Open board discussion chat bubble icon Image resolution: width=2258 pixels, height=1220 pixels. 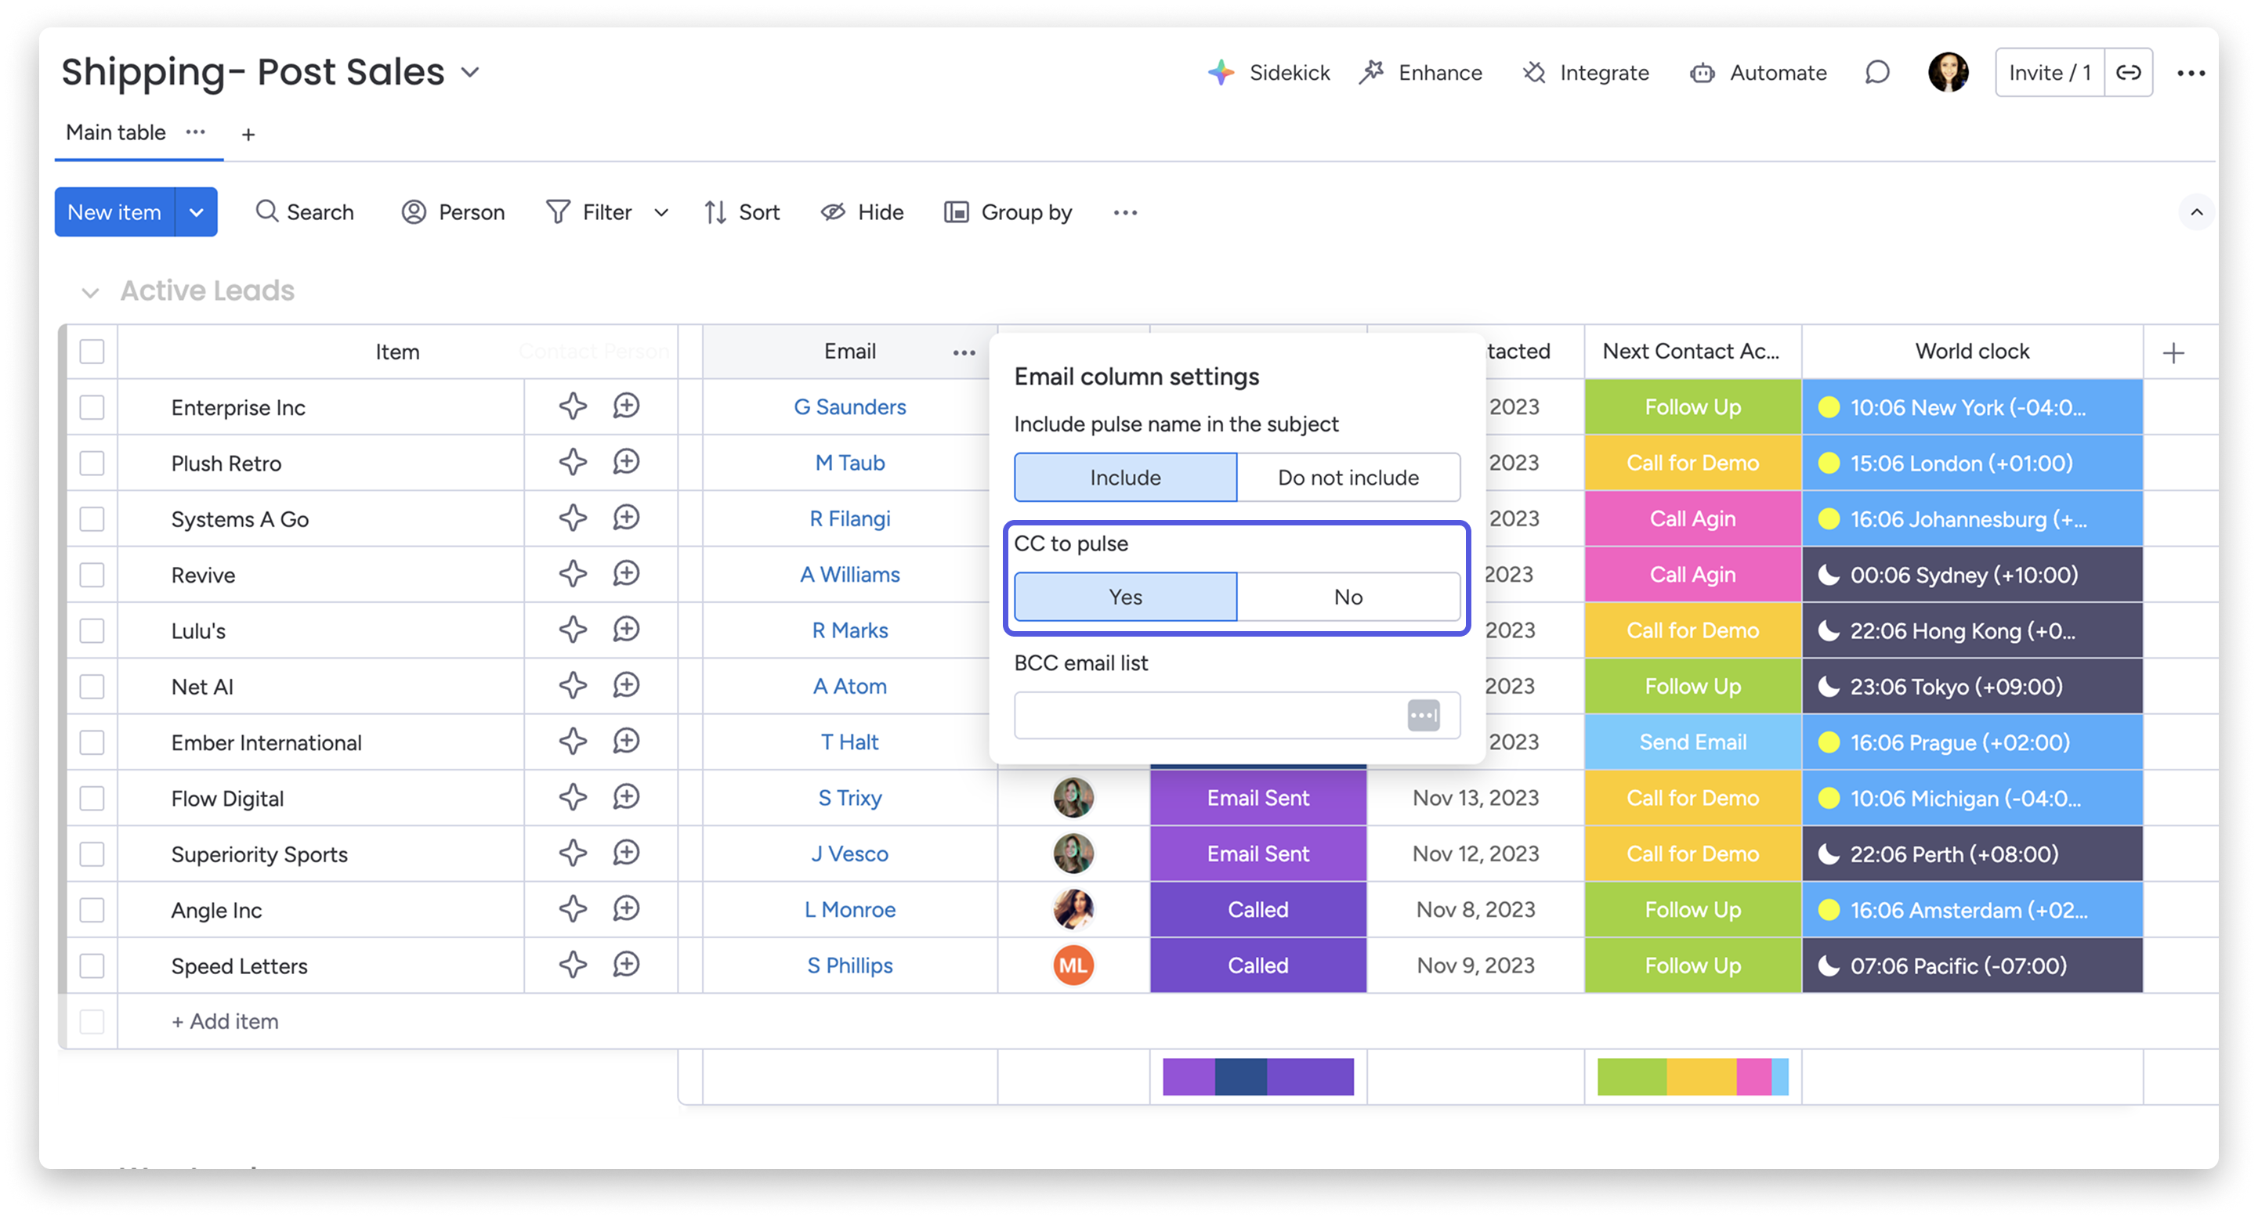point(1876,73)
